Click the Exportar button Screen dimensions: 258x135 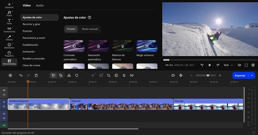[x=240, y=75]
